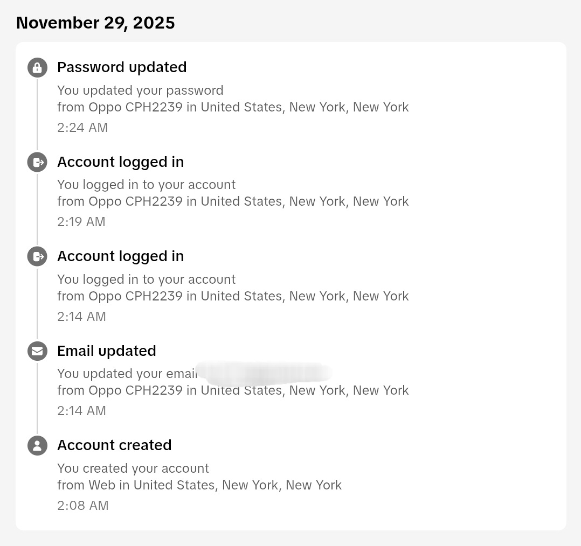Click 'You updated your email' text
Screen dimensions: 581x546
[x=127, y=374]
